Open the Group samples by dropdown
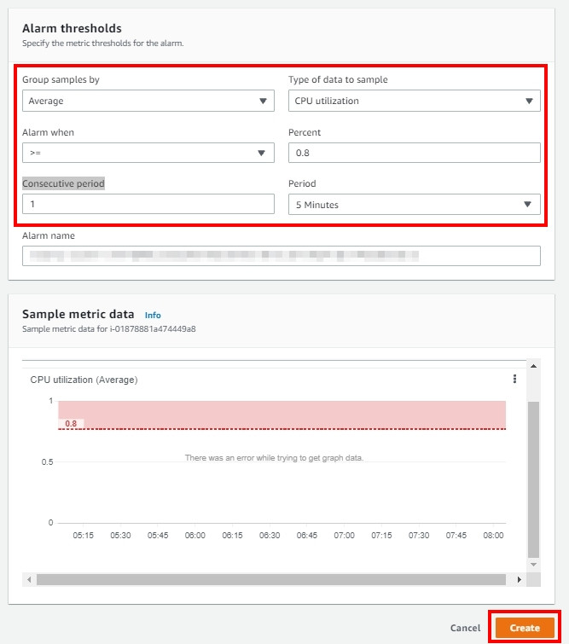 (148, 101)
